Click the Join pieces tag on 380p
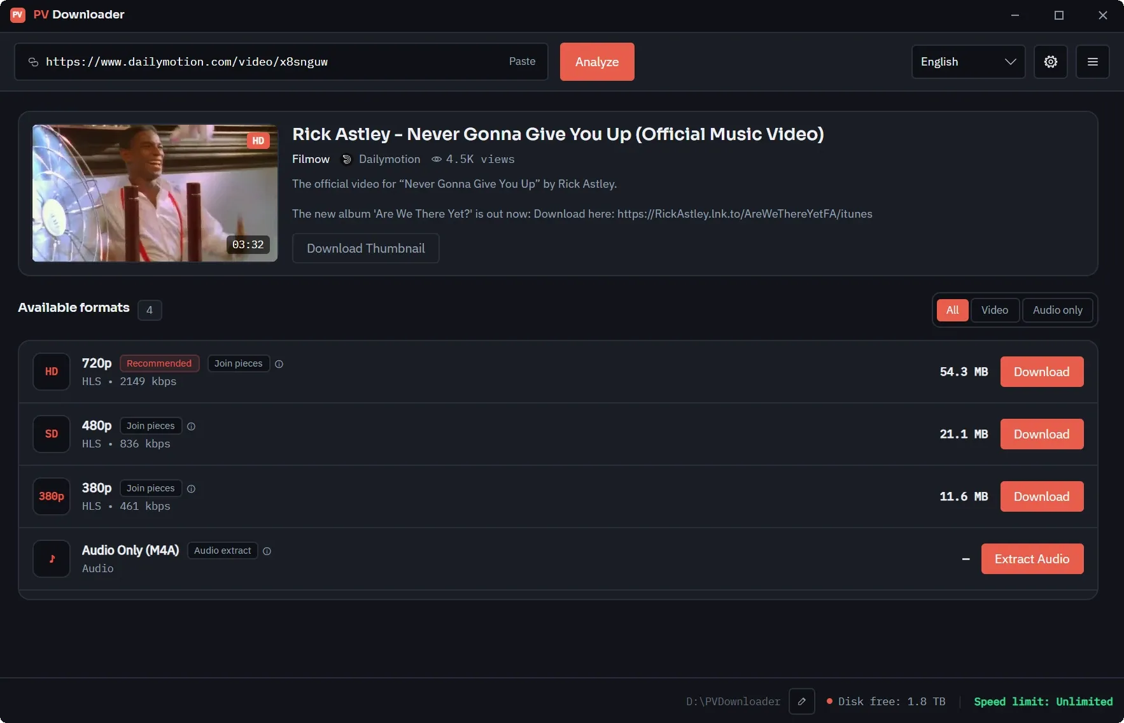 point(151,488)
